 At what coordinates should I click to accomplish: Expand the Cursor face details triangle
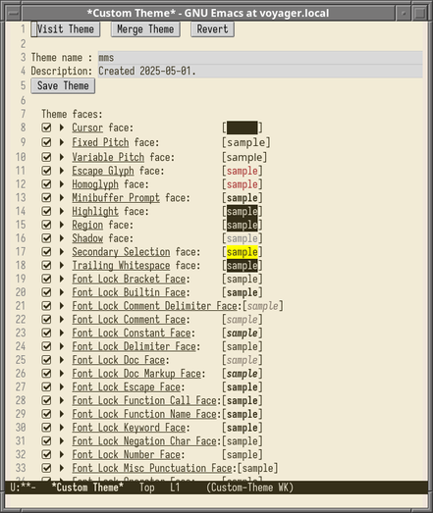tap(62, 128)
